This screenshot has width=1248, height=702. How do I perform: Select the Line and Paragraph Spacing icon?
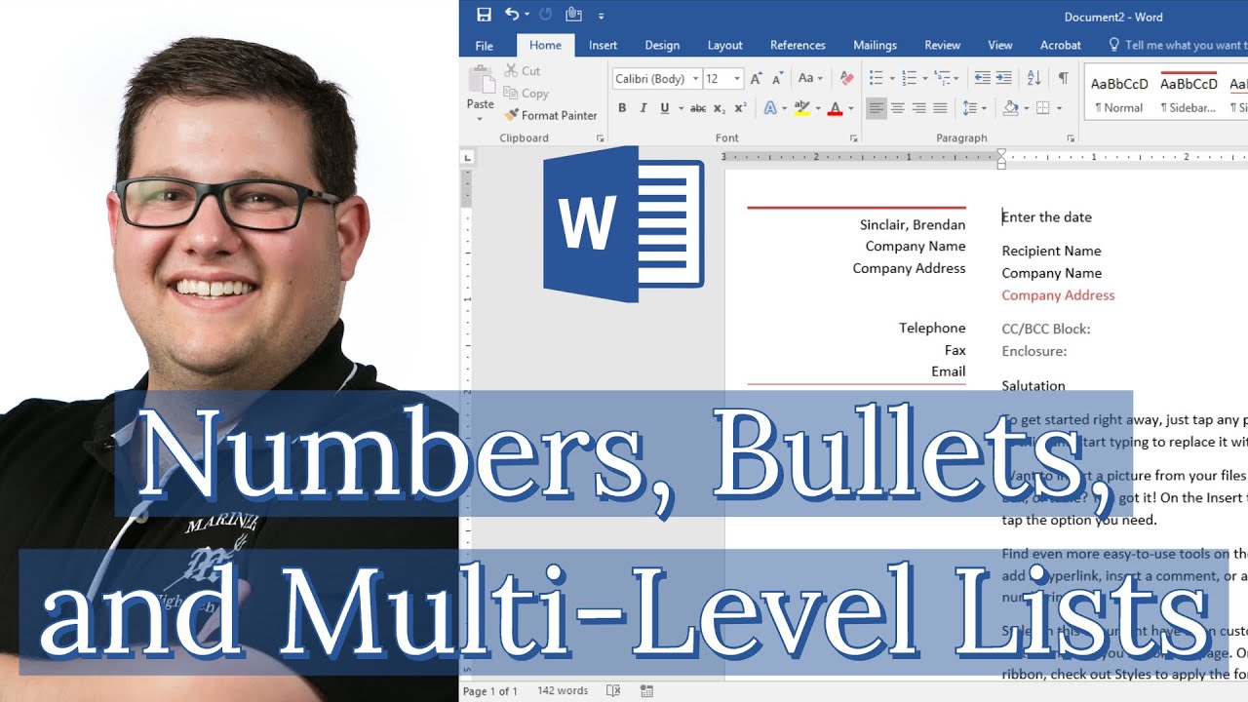969,108
